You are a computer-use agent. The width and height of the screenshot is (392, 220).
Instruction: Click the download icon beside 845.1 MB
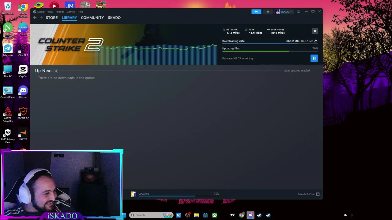point(316,41)
